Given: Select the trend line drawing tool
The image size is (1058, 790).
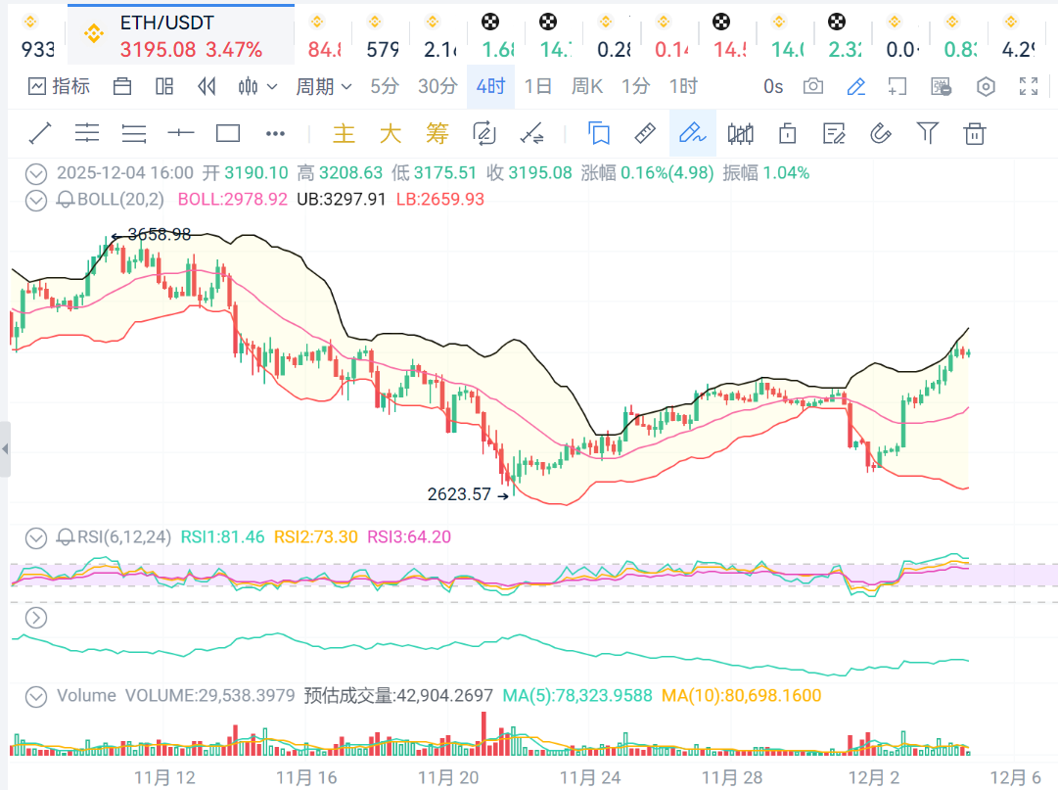Looking at the screenshot, I should pyautogui.click(x=39, y=133).
